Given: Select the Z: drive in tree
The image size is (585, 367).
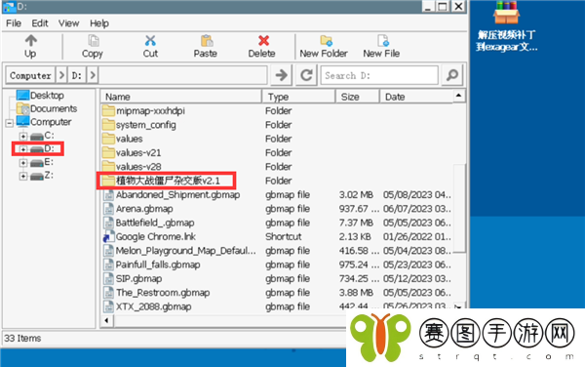Looking at the screenshot, I should click(43, 176).
